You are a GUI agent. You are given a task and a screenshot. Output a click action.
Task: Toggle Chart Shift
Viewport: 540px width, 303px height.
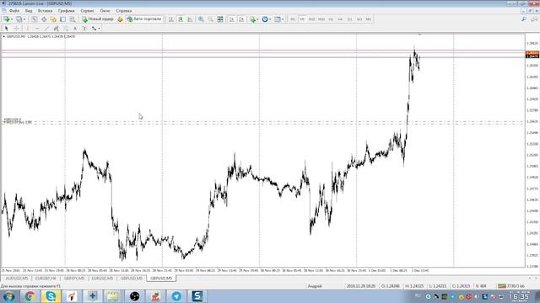click(241, 19)
